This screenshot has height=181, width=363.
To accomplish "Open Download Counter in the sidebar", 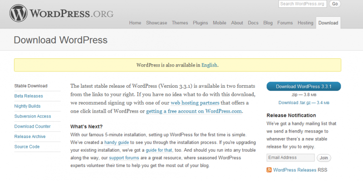I will click(32, 127).
